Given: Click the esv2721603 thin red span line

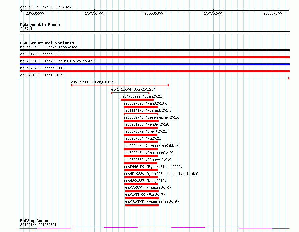Looking at the screenshot, I should tap(120, 85).
